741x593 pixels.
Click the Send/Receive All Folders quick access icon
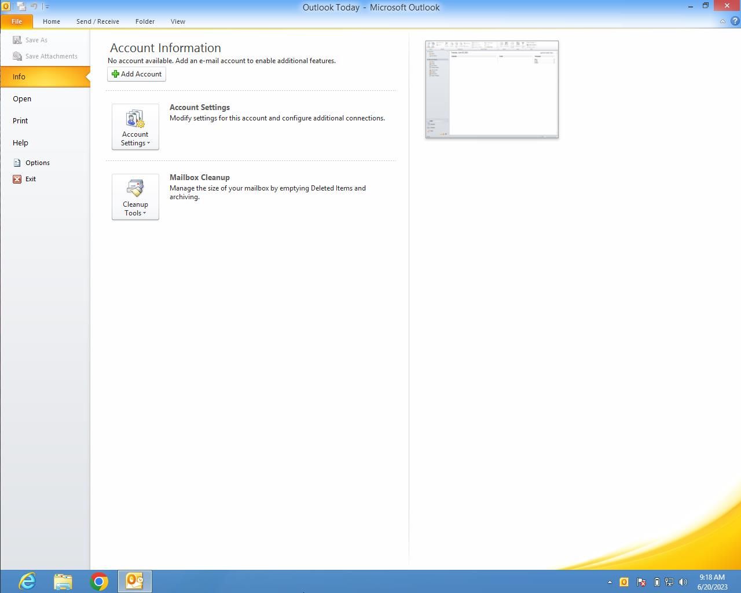click(21, 6)
